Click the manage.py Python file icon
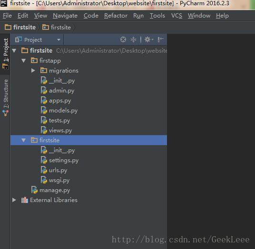The height and width of the screenshot is (249, 255). click(x=34, y=190)
